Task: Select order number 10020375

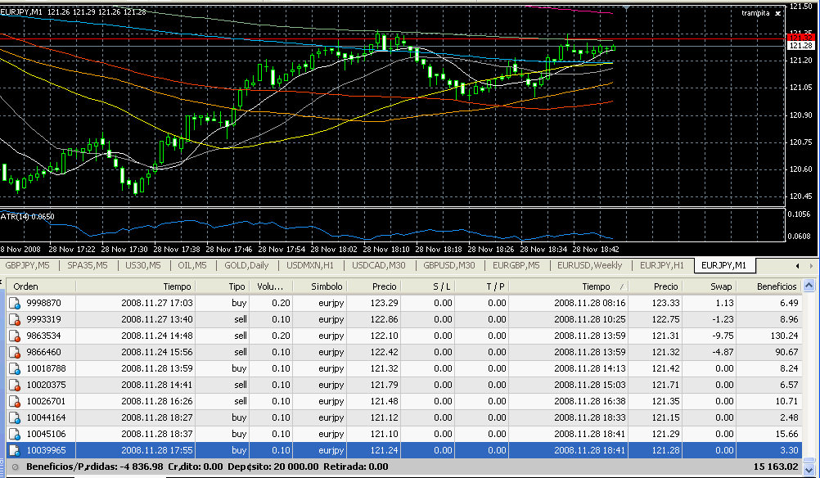Action: (47, 385)
